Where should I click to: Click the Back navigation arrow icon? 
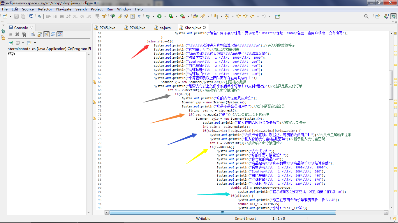click(x=252, y=16)
